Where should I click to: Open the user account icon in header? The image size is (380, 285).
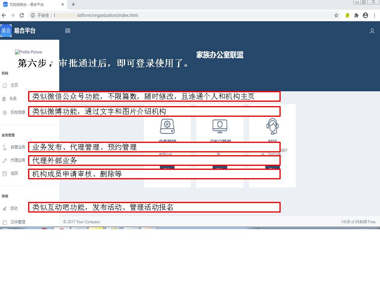pyautogui.click(x=372, y=31)
